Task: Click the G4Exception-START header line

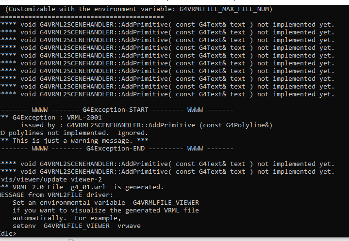Action: [116, 110]
